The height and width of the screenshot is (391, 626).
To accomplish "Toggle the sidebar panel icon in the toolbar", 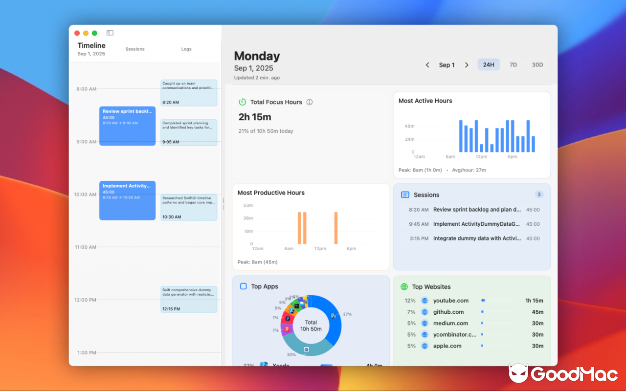I will 110,33.
